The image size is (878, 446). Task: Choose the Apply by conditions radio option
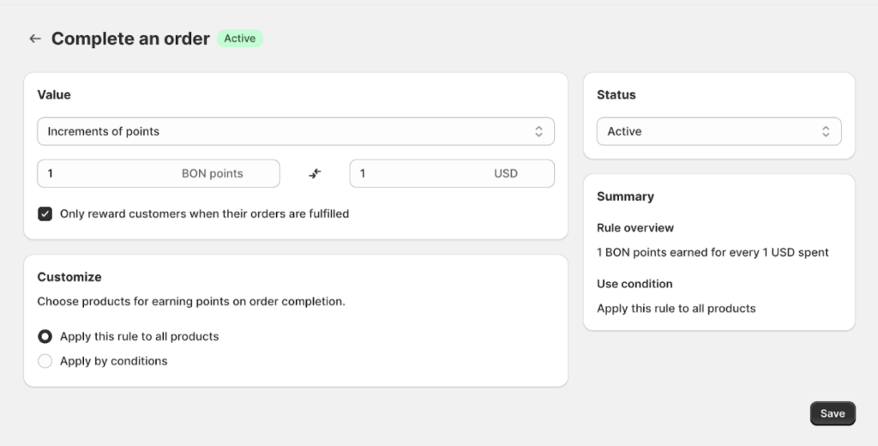(45, 361)
